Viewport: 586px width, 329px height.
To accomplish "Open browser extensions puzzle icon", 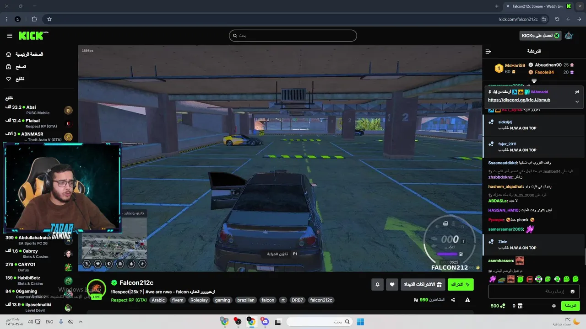I will (34, 19).
